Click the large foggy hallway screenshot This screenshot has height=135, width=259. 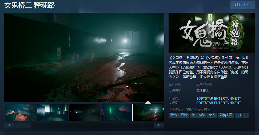84,57
